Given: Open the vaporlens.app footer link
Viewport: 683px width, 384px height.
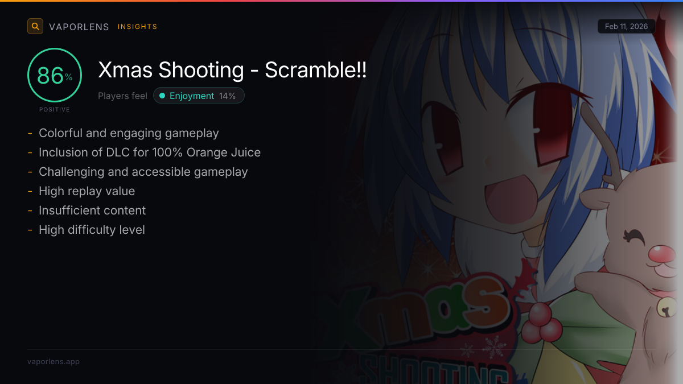Looking at the screenshot, I should point(54,361).
